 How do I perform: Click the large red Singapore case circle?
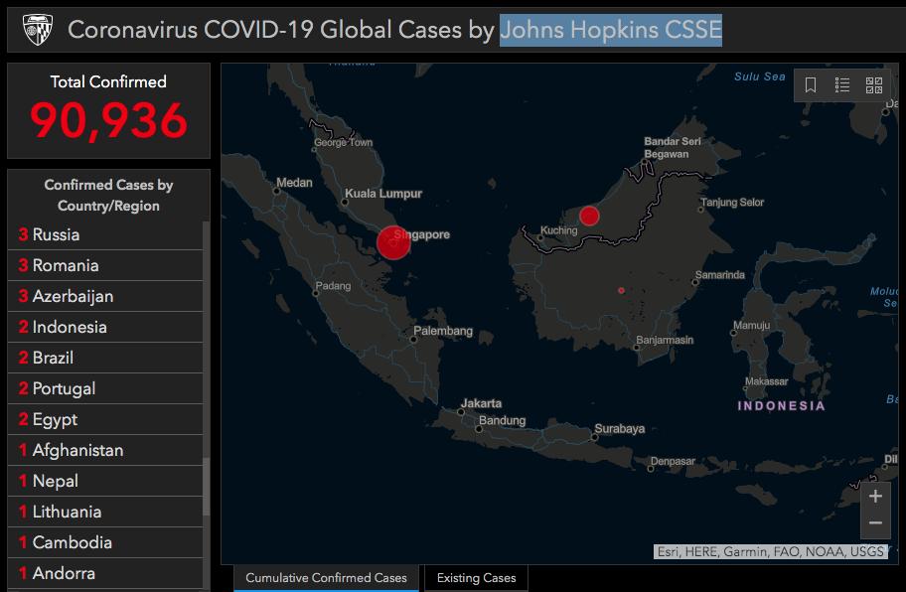tap(393, 242)
